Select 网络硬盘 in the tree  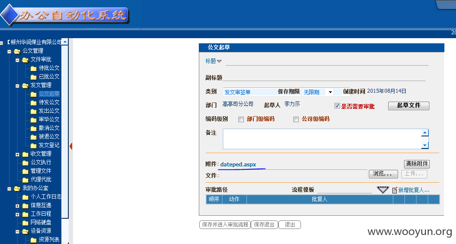[x=41, y=222]
